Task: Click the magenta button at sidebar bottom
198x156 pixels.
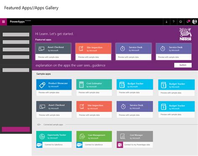Action: pos(16,129)
